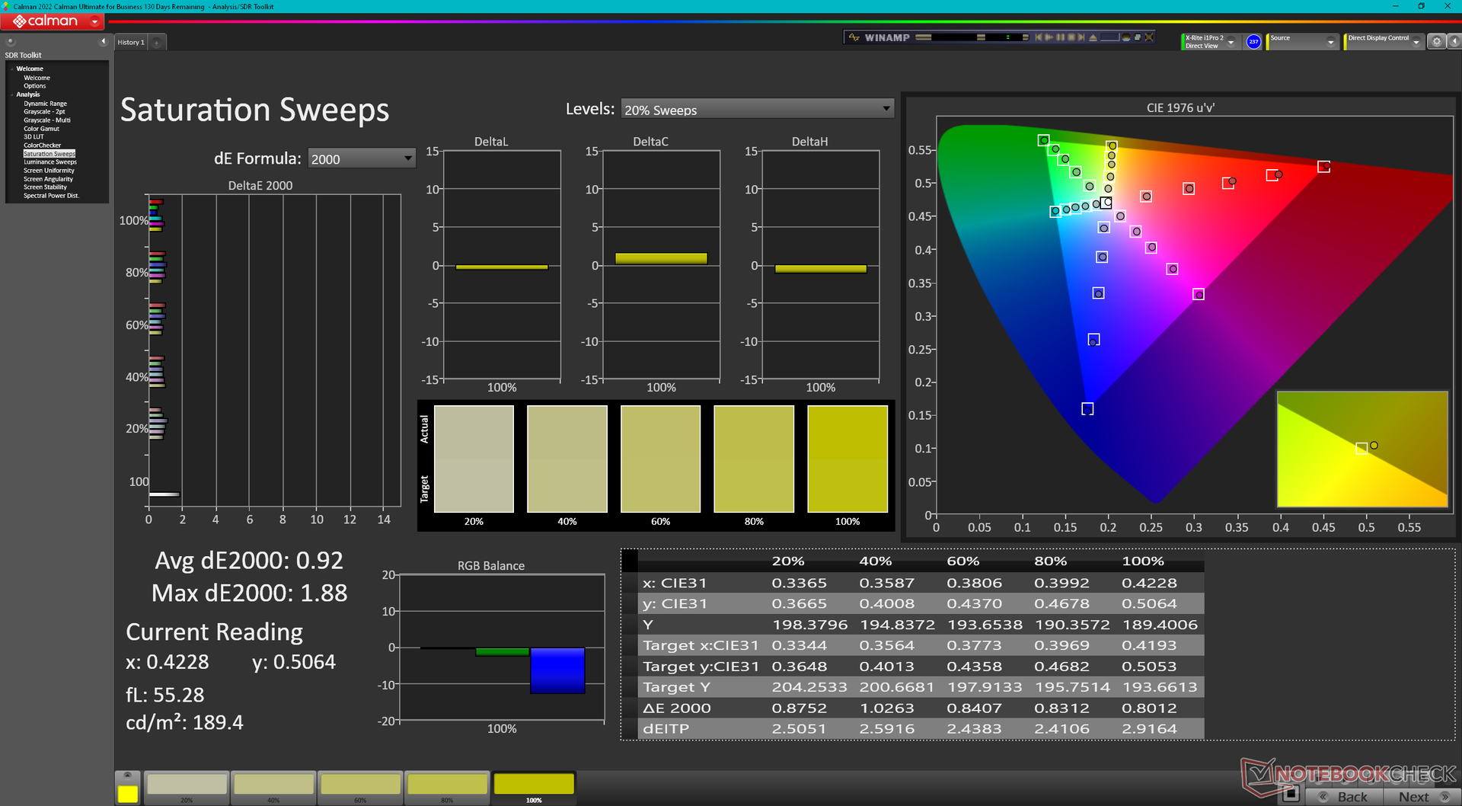
Task: Click the Winamp stop button
Action: click(x=1071, y=37)
